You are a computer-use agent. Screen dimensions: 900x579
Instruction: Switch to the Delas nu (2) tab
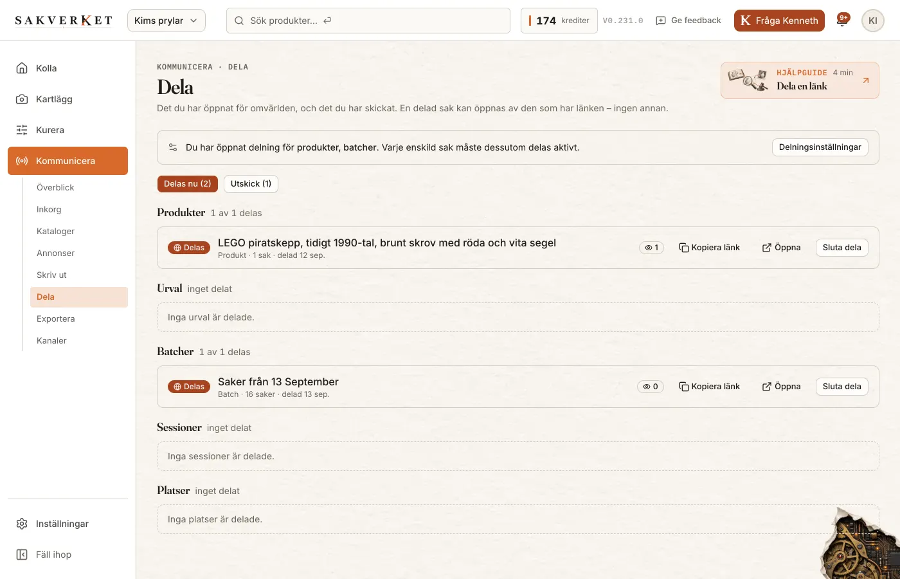(x=188, y=184)
